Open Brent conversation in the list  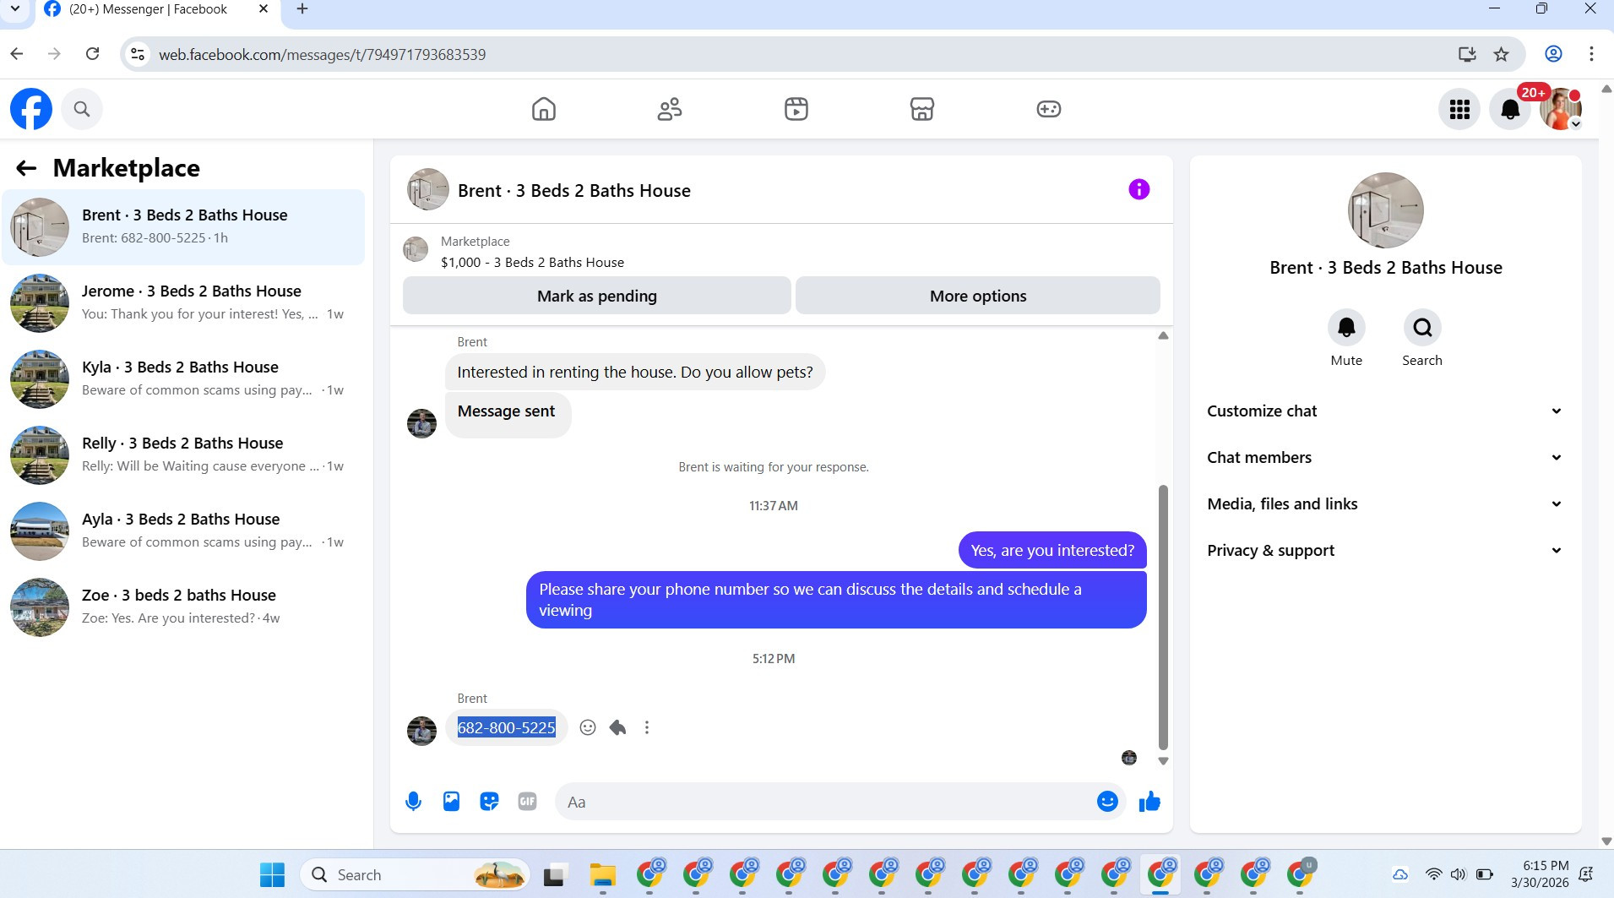[x=183, y=227]
